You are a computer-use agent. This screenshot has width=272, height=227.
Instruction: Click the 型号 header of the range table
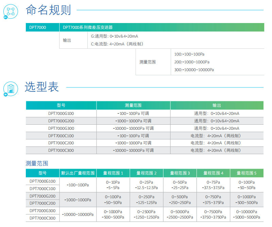(x=42, y=173)
